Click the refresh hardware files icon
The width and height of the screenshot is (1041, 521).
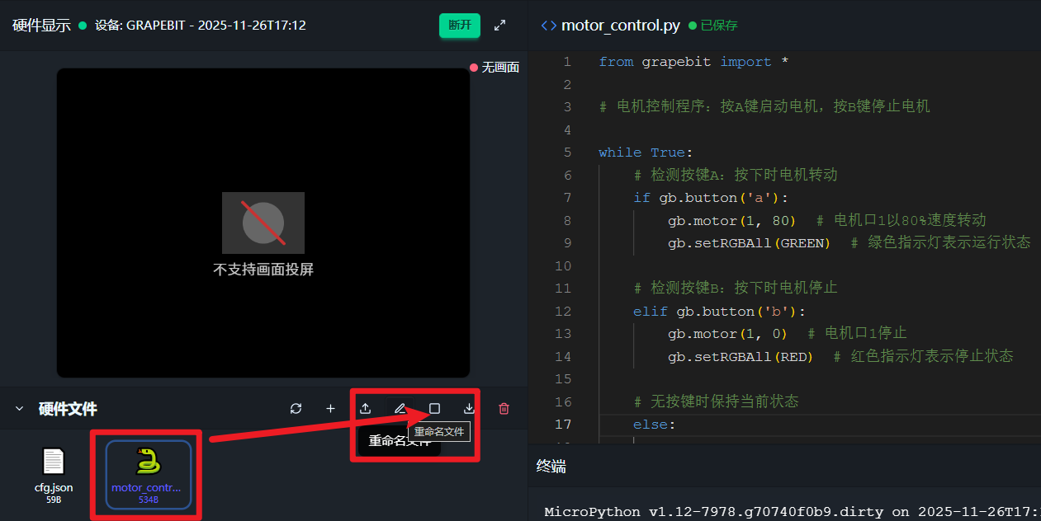tap(296, 409)
